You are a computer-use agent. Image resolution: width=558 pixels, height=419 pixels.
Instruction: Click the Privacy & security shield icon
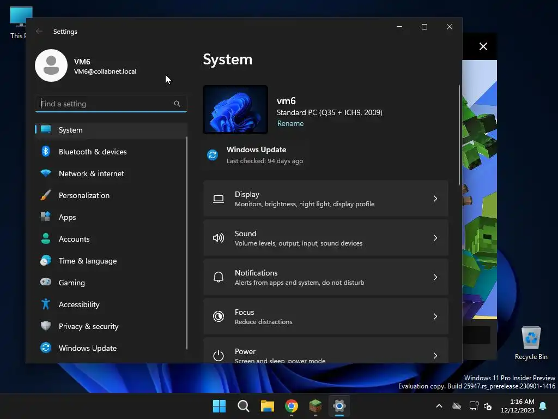click(x=46, y=326)
